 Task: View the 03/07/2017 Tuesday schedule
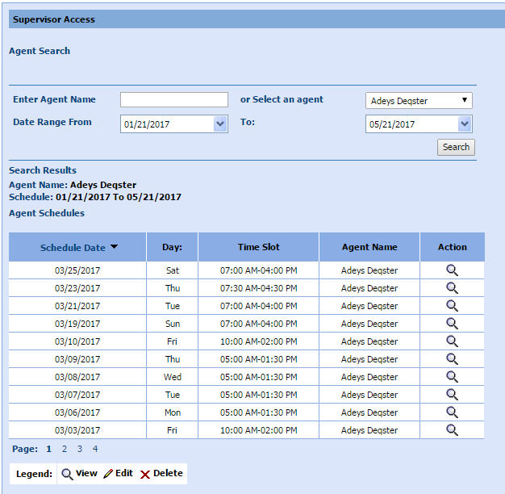[x=452, y=395]
